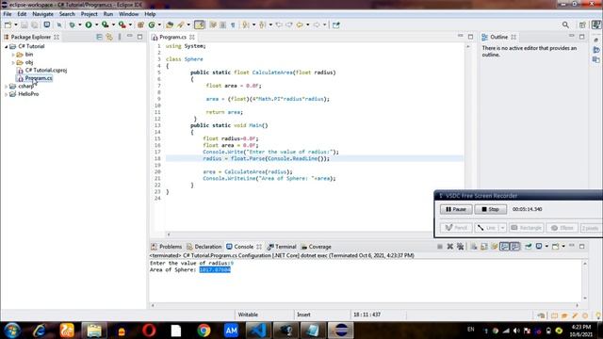The image size is (603, 339).
Task: Click Pencil button in VSDC recorder
Action: (456, 228)
